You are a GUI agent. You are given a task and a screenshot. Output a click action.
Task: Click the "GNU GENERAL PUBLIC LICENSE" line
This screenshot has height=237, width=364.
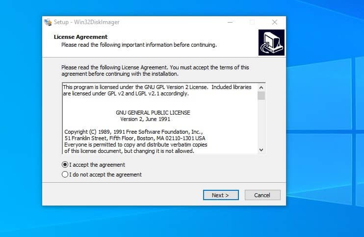tap(153, 113)
